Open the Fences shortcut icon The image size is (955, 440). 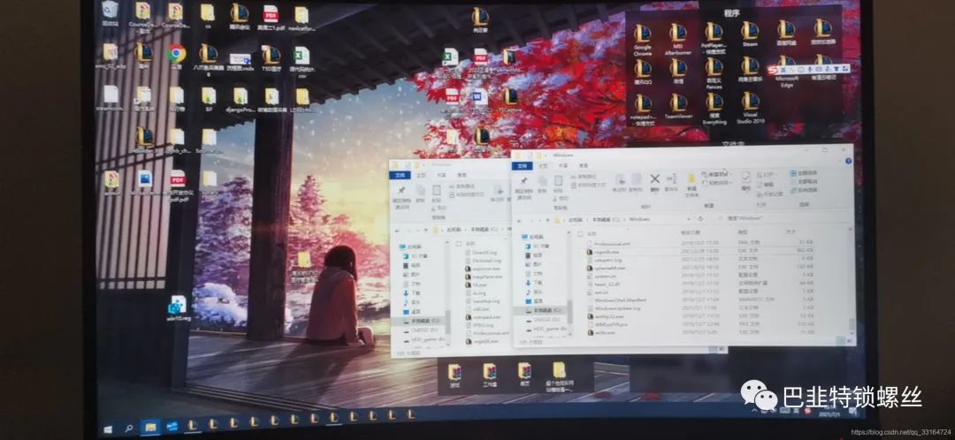tap(714, 74)
